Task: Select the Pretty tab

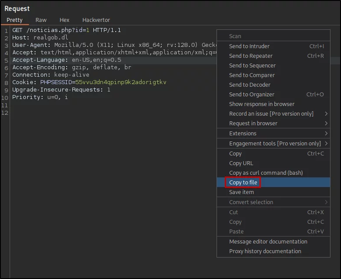Action: 14,20
